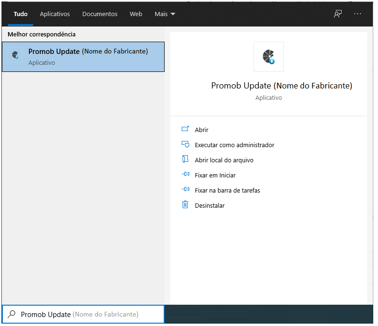Click the Melhor correspondência heading
Viewport: 378px width, 326px height.
tap(42, 35)
